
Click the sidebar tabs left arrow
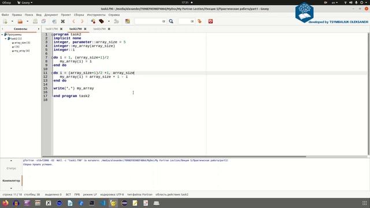pos(2,29)
